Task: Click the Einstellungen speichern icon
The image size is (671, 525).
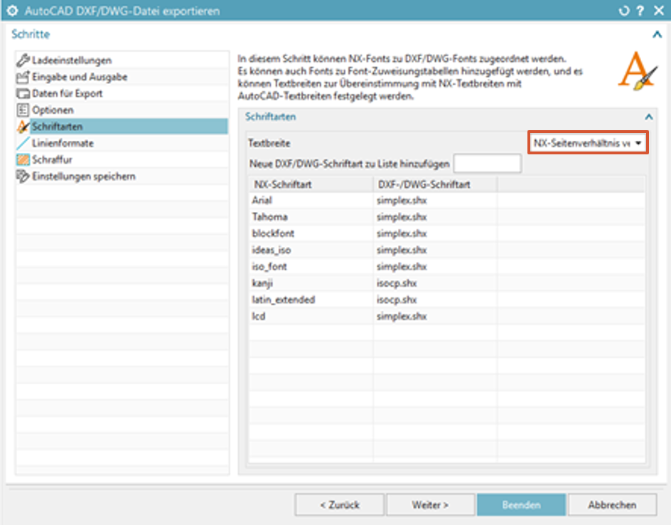Action: point(23,176)
